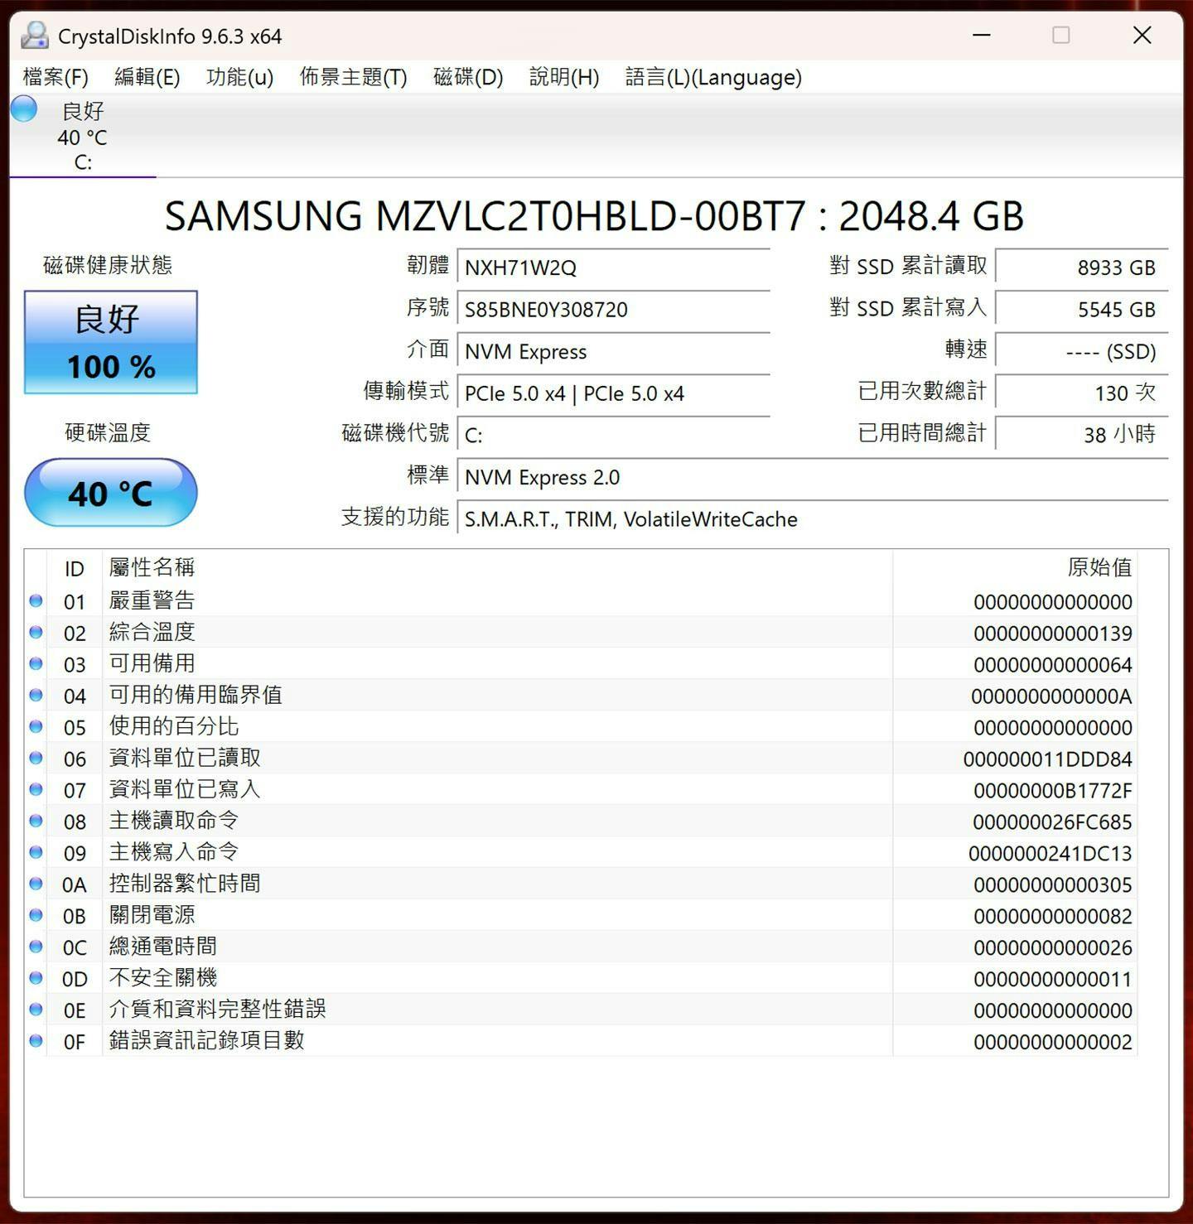Open the 磁碟(D) menu
This screenshot has width=1193, height=1224.
click(x=468, y=77)
